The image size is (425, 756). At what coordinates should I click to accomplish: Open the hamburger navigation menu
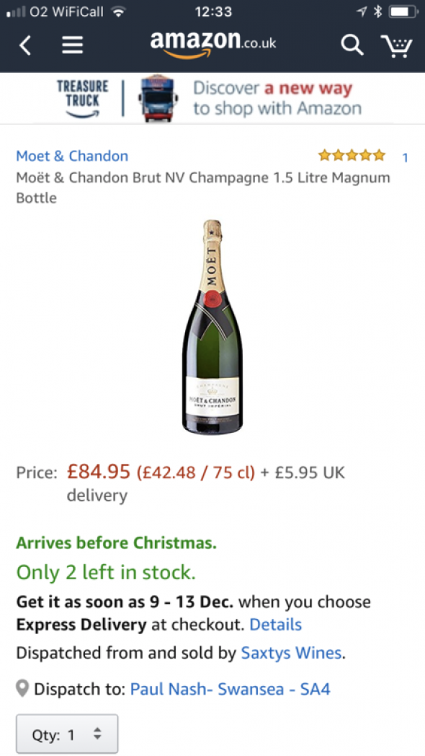coord(72,45)
